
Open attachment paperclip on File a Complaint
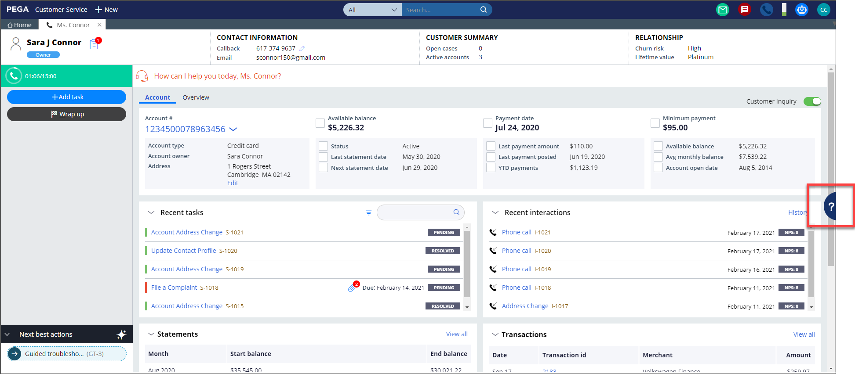pyautogui.click(x=352, y=288)
